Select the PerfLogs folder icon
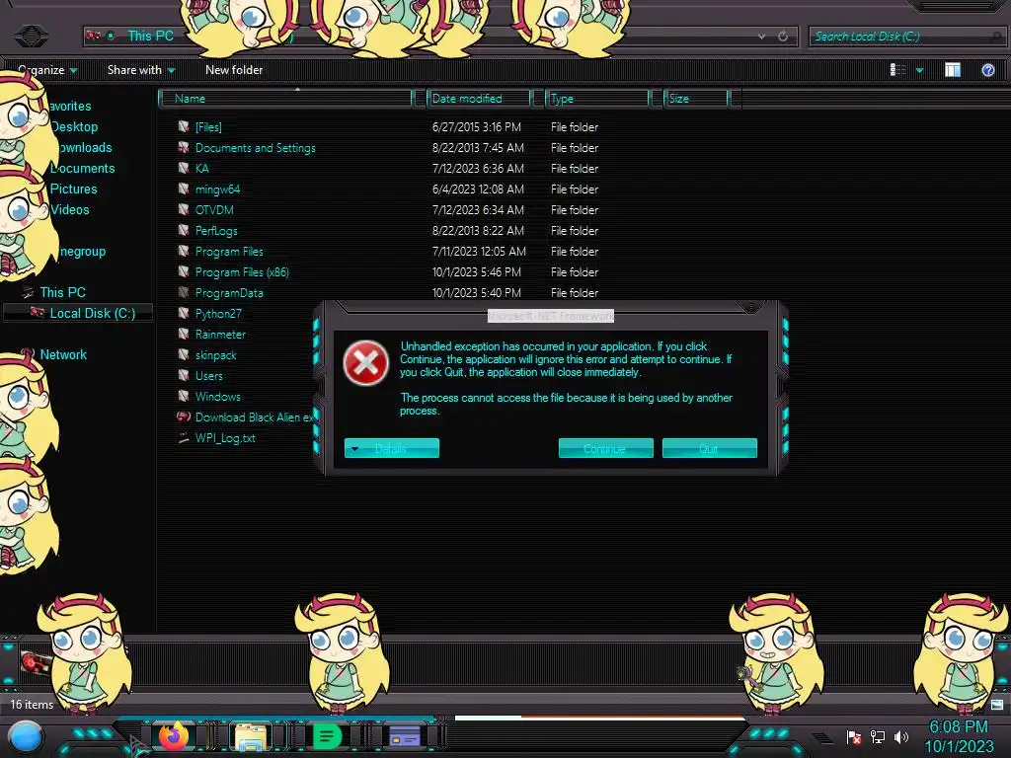1011x758 pixels. point(184,230)
